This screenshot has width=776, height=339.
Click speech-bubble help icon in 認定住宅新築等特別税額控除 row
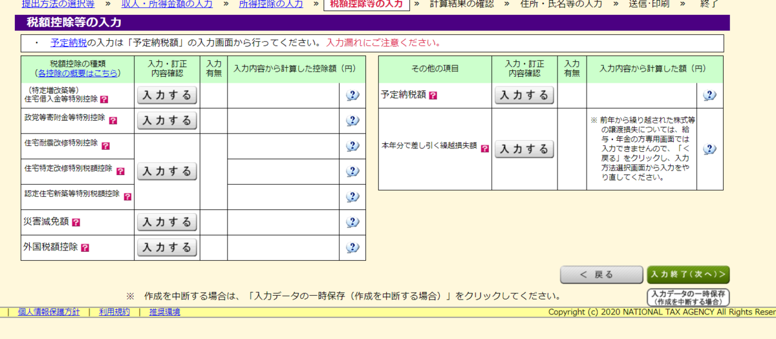coord(352,196)
